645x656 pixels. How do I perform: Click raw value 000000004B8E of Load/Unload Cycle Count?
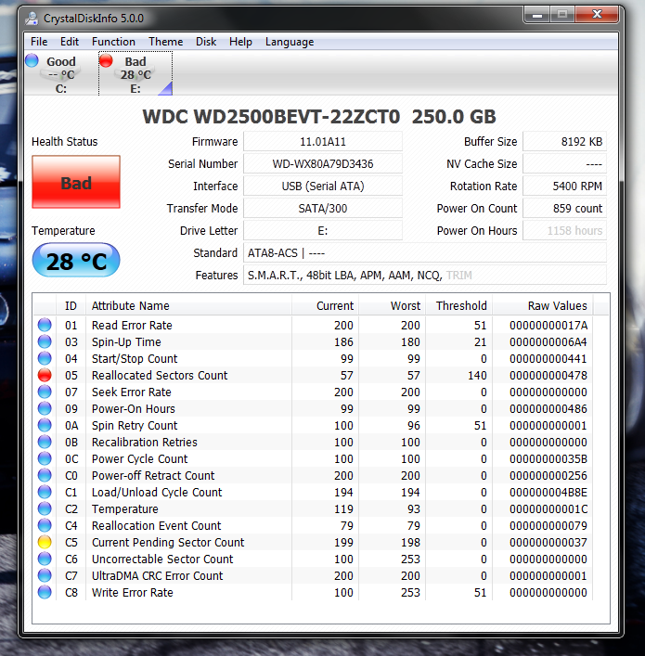pos(548,493)
